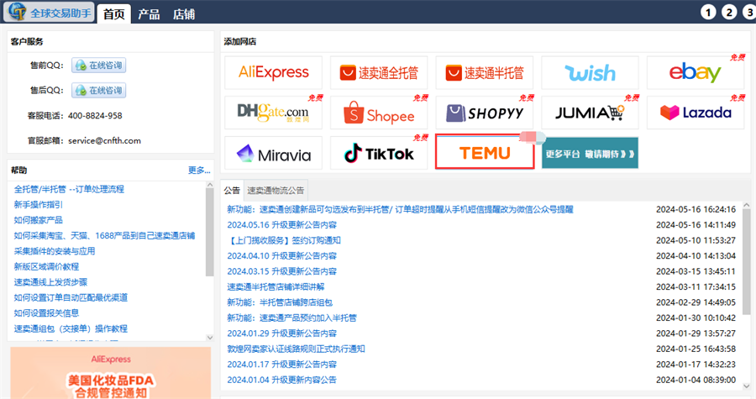
Task: Open the 首页 tab
Action: (113, 14)
